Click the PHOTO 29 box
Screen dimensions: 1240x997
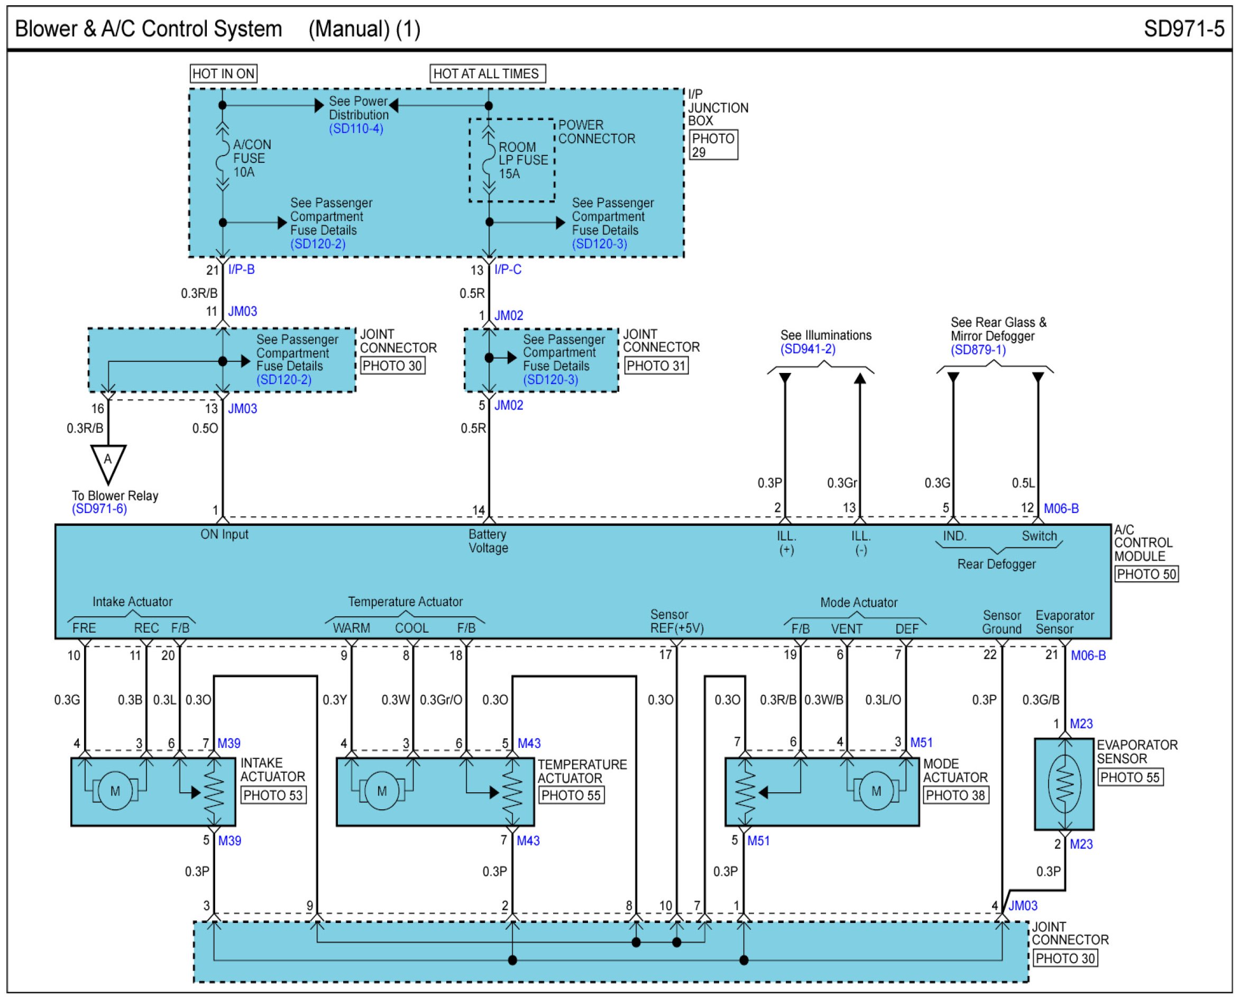[x=713, y=145]
